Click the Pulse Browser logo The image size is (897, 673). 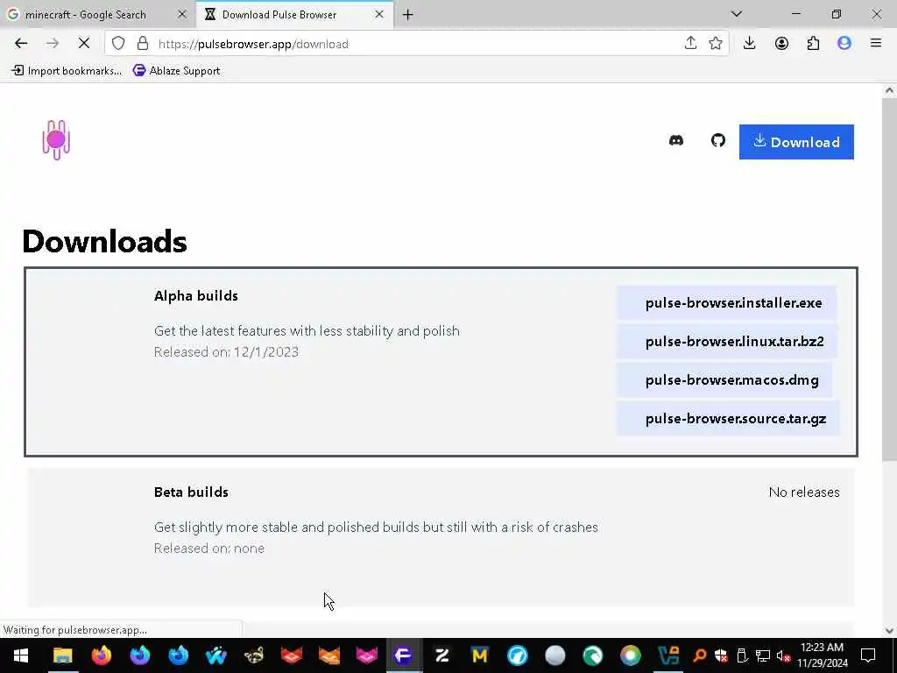click(56, 140)
